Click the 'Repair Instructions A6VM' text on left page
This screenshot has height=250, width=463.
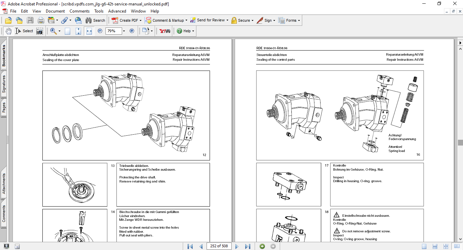pyautogui.click(x=191, y=60)
